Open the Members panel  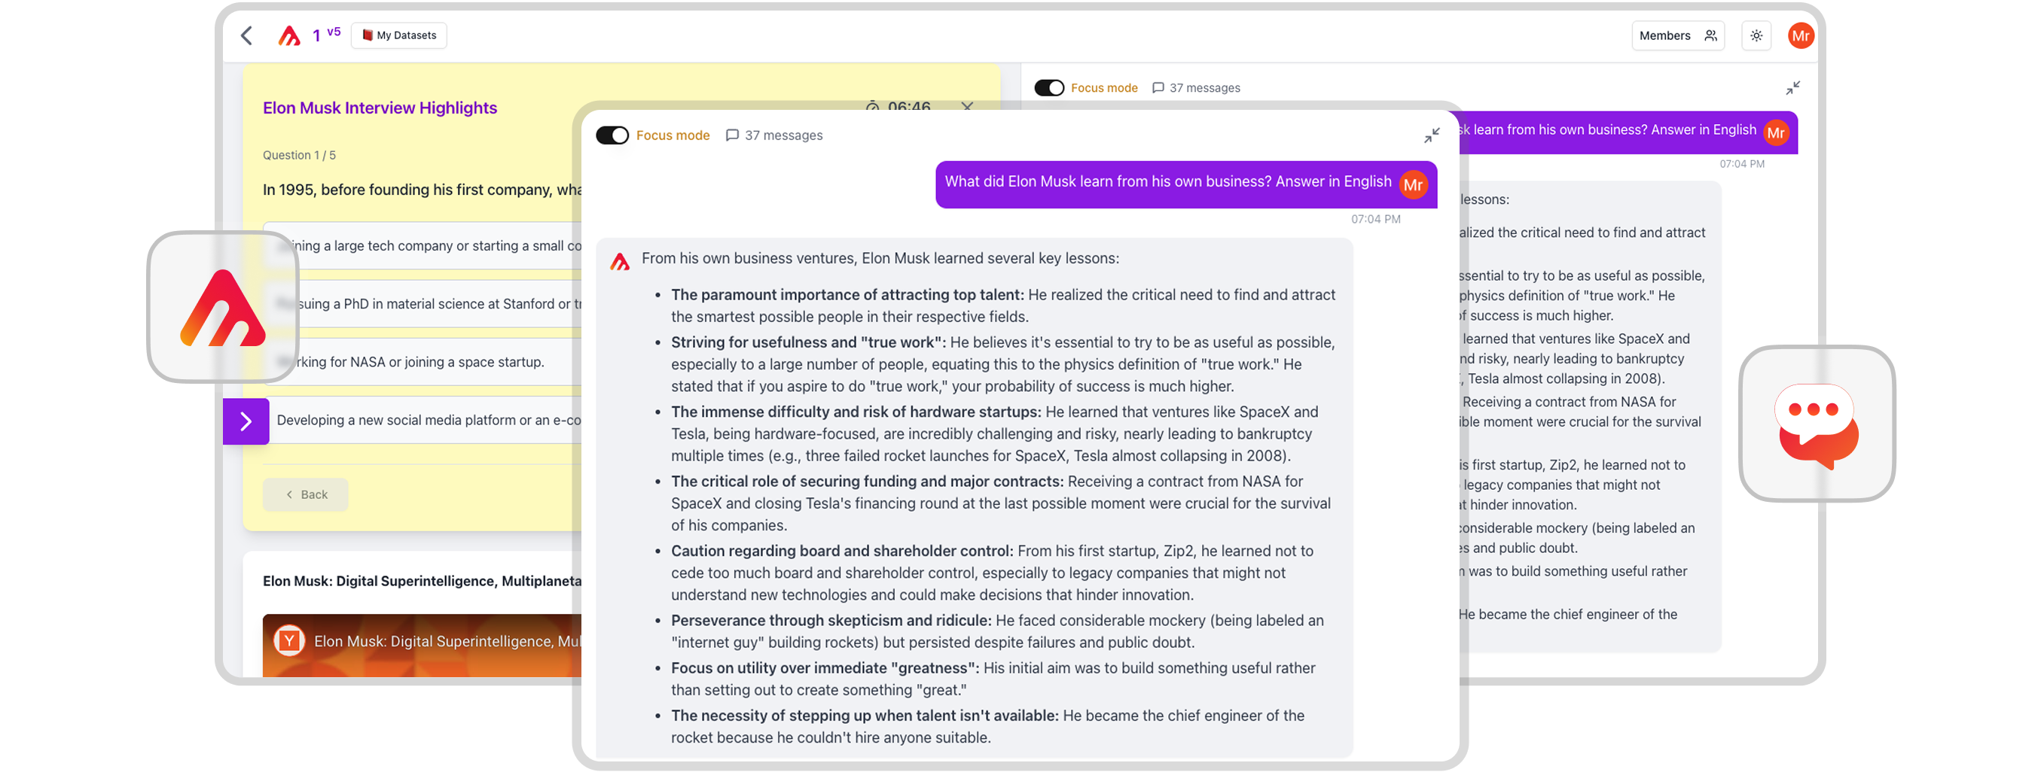[x=1677, y=35]
